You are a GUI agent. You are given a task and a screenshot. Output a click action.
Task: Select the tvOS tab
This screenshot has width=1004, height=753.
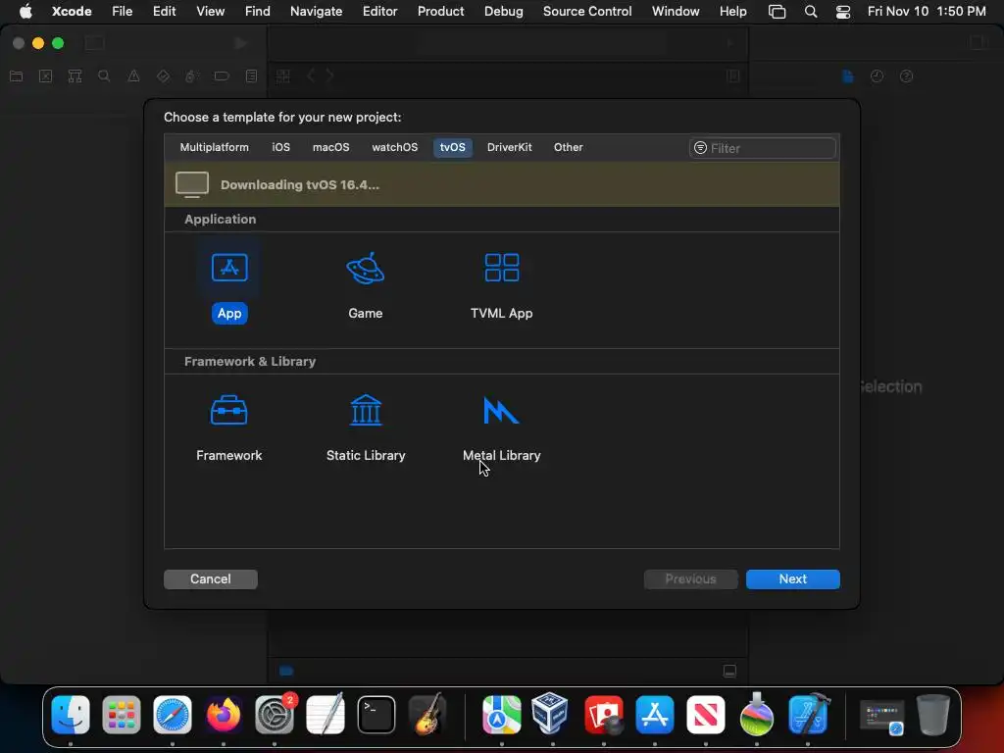pyautogui.click(x=452, y=147)
